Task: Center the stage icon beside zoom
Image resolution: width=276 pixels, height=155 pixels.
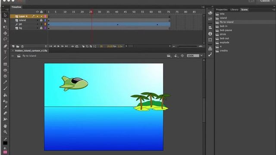Action: coord(182,56)
